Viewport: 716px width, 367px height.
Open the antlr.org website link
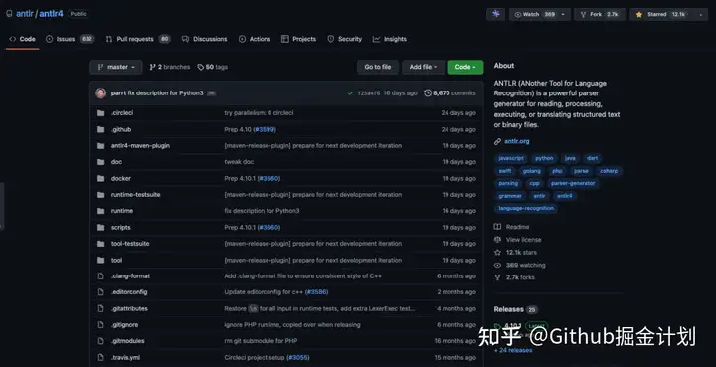517,141
